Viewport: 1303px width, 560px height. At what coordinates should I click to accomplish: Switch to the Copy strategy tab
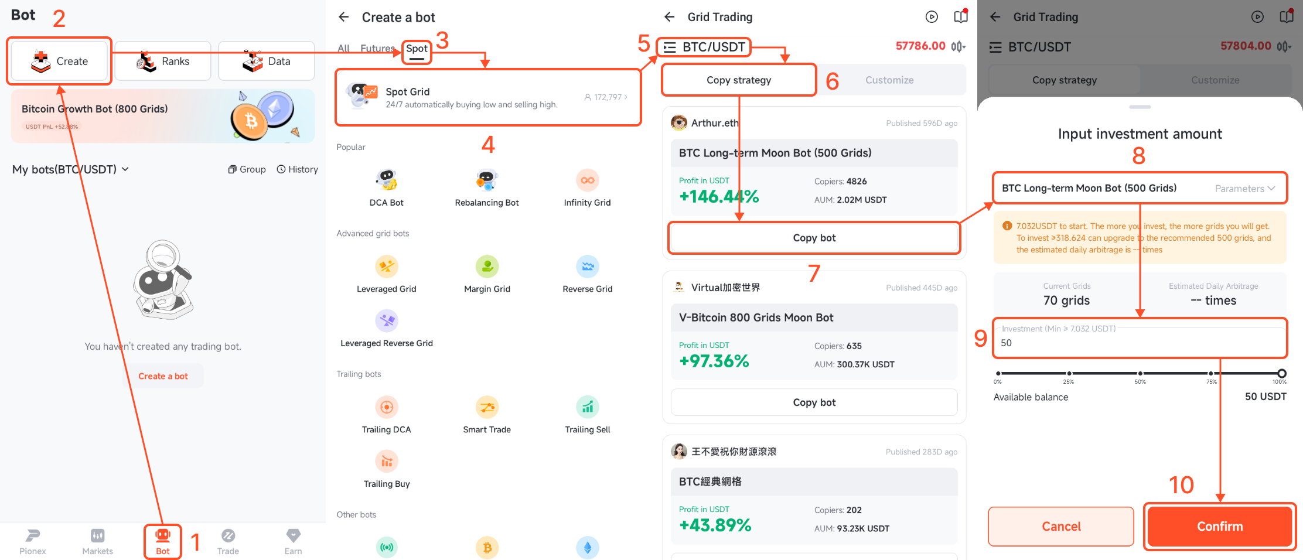click(739, 80)
